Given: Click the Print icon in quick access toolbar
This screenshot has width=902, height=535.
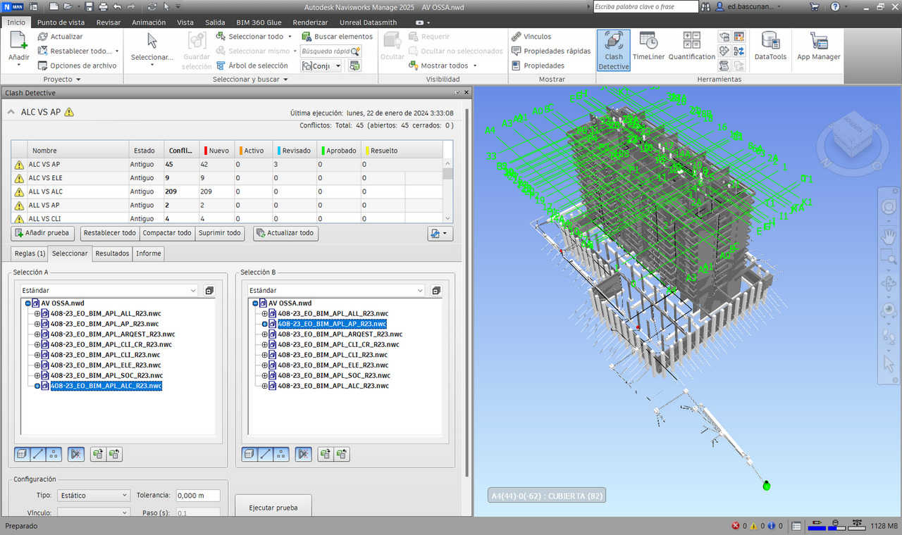Looking at the screenshot, I should (x=103, y=6).
